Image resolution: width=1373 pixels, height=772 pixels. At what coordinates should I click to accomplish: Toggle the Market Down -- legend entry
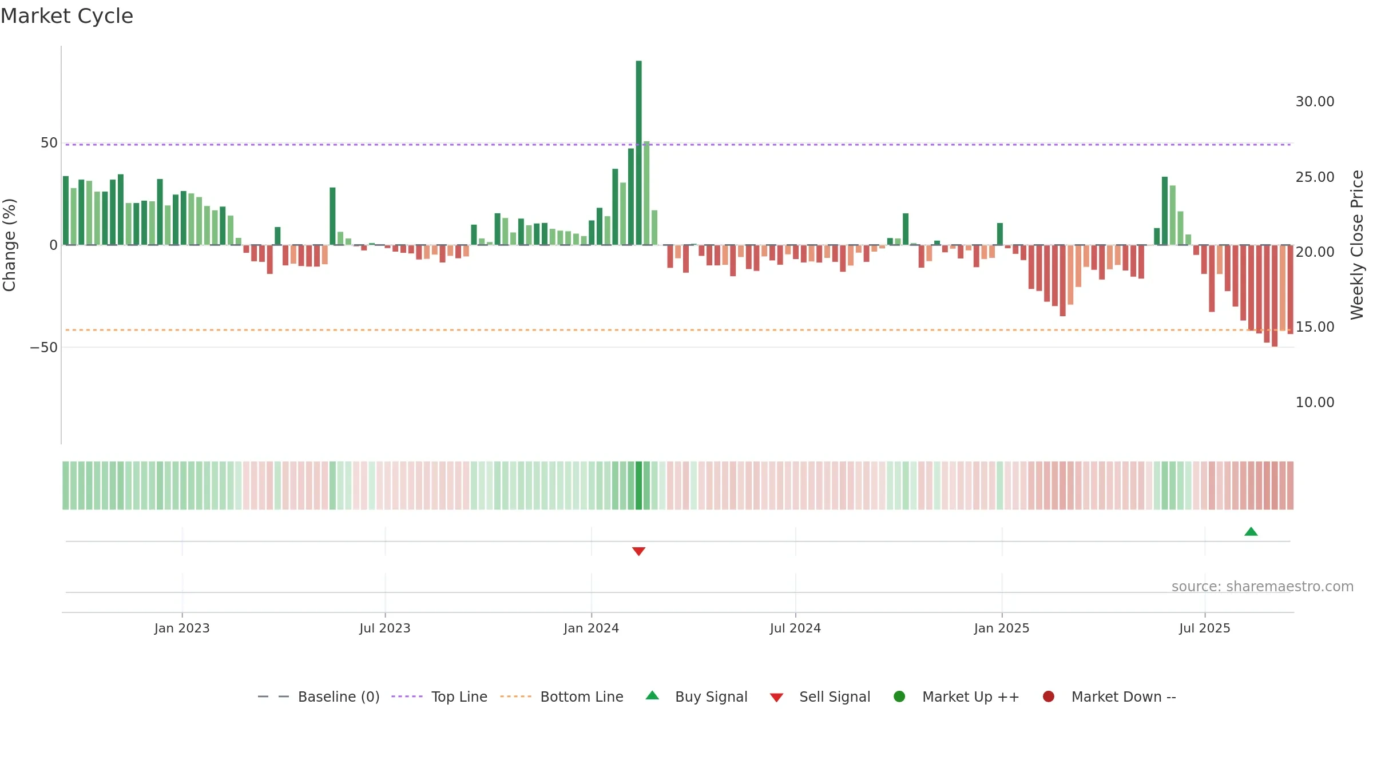pyautogui.click(x=1109, y=697)
